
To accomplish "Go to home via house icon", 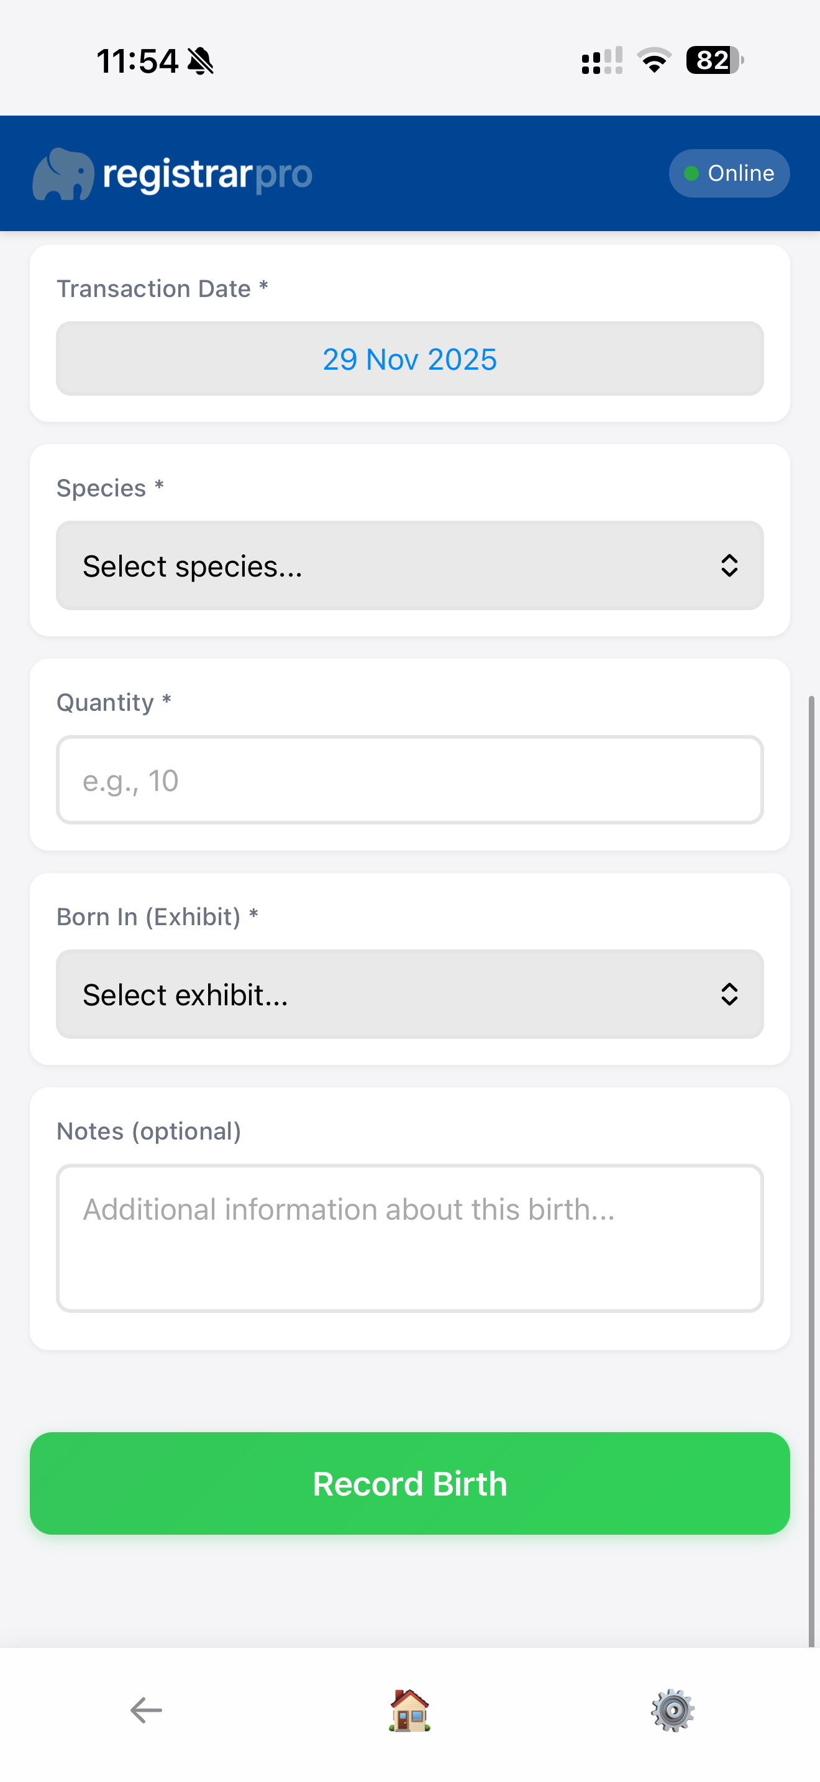I will pos(409,1710).
